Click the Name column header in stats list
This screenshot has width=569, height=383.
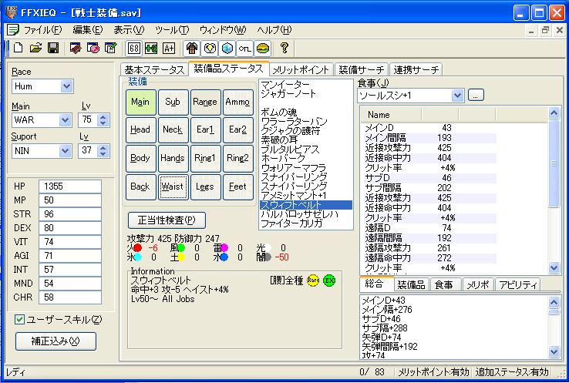pyautogui.click(x=392, y=115)
